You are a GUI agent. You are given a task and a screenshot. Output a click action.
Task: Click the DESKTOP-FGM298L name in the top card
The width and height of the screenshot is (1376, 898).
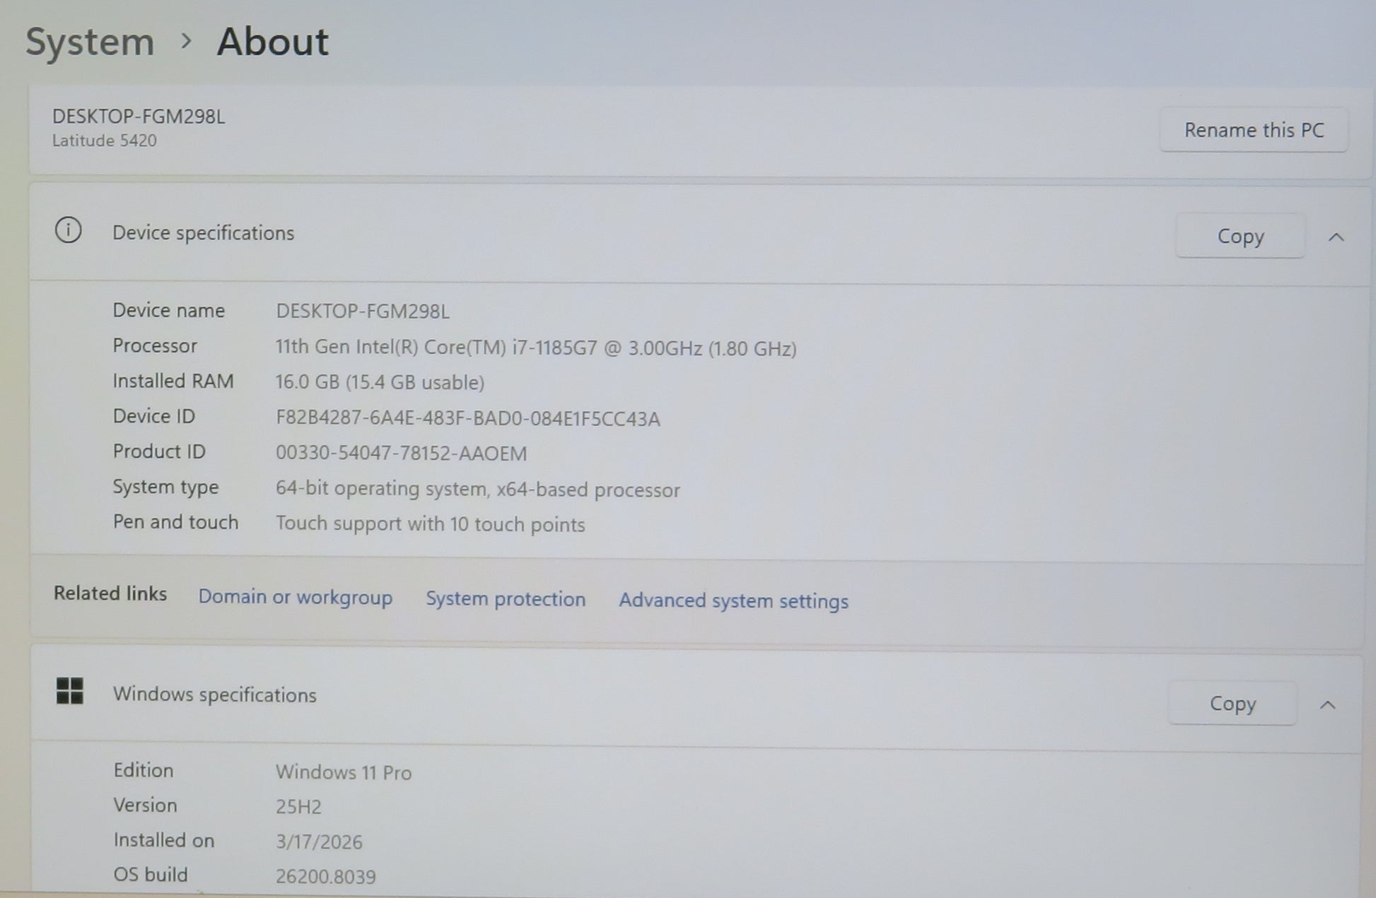(139, 117)
